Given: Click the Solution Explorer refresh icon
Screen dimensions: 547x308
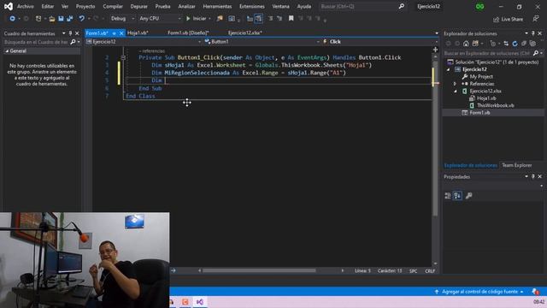Looking at the screenshot, I should [x=515, y=44].
